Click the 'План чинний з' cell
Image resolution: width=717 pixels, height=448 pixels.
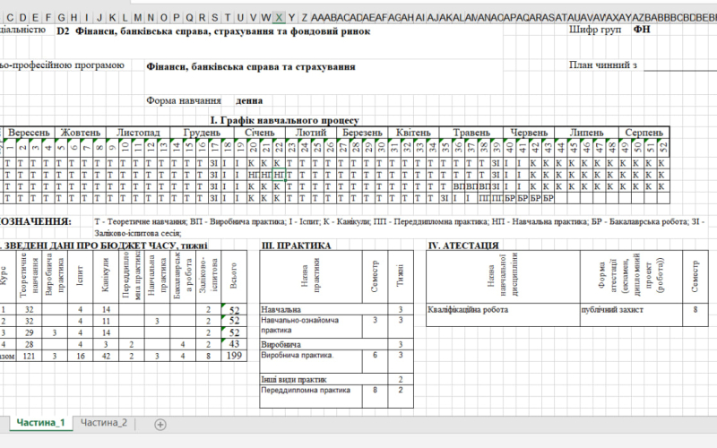click(602, 65)
